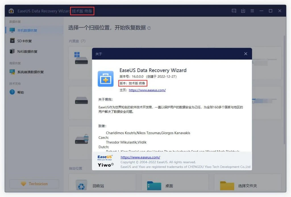This screenshot has height=197, width=291.
Task: Click the import scan session download icon
Action: (x=243, y=11)
